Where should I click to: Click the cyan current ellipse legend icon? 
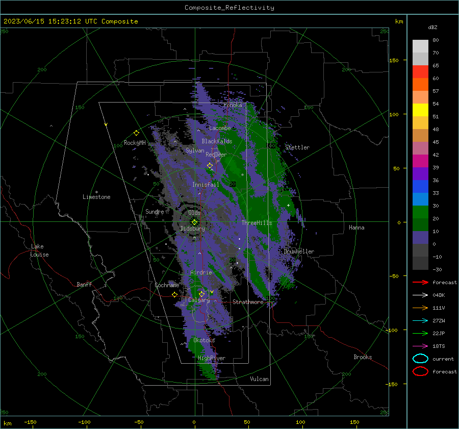click(x=420, y=359)
